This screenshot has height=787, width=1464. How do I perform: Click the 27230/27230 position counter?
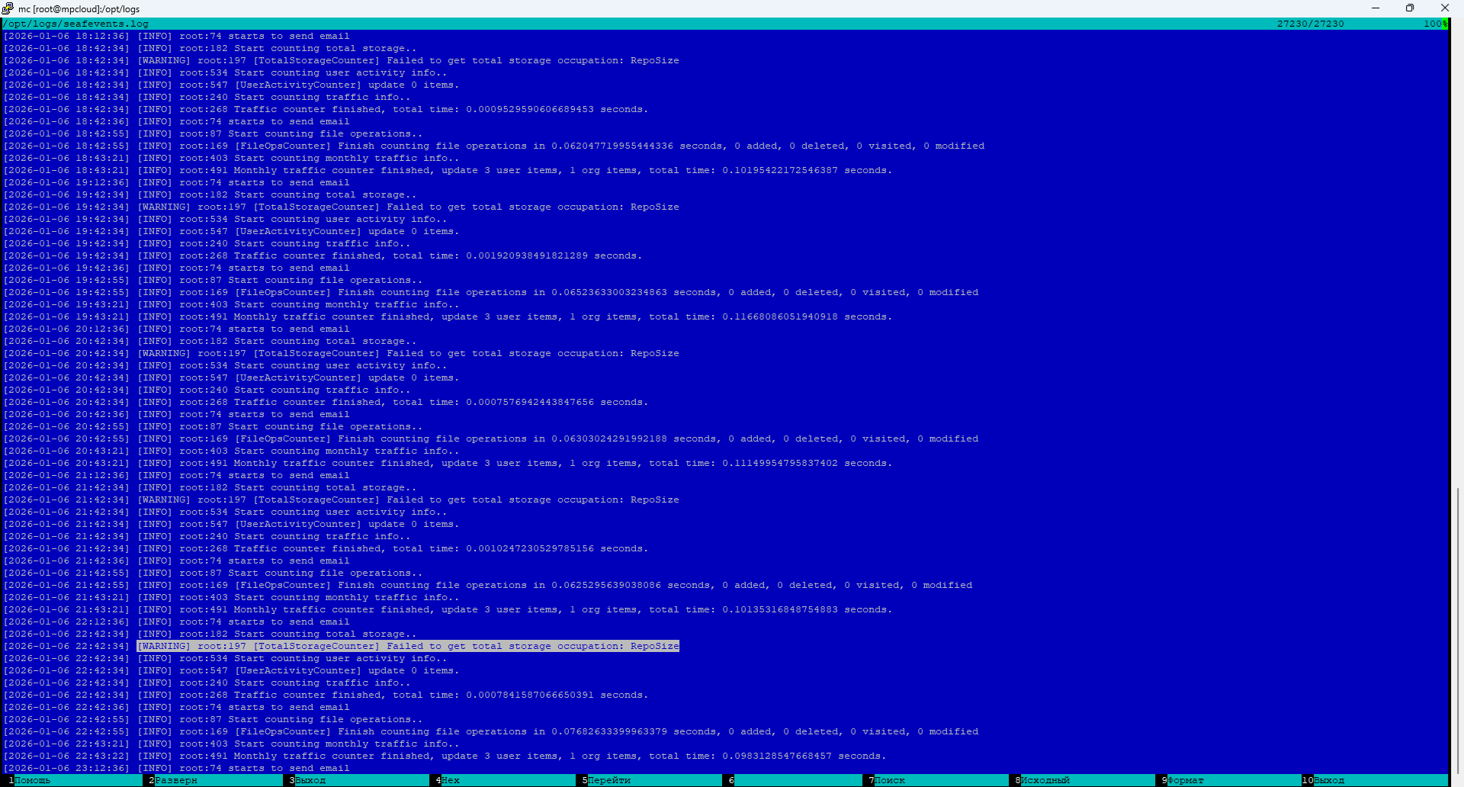pyautogui.click(x=1310, y=24)
